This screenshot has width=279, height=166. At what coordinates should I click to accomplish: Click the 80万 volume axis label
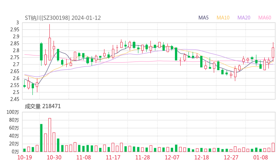coord(14,120)
